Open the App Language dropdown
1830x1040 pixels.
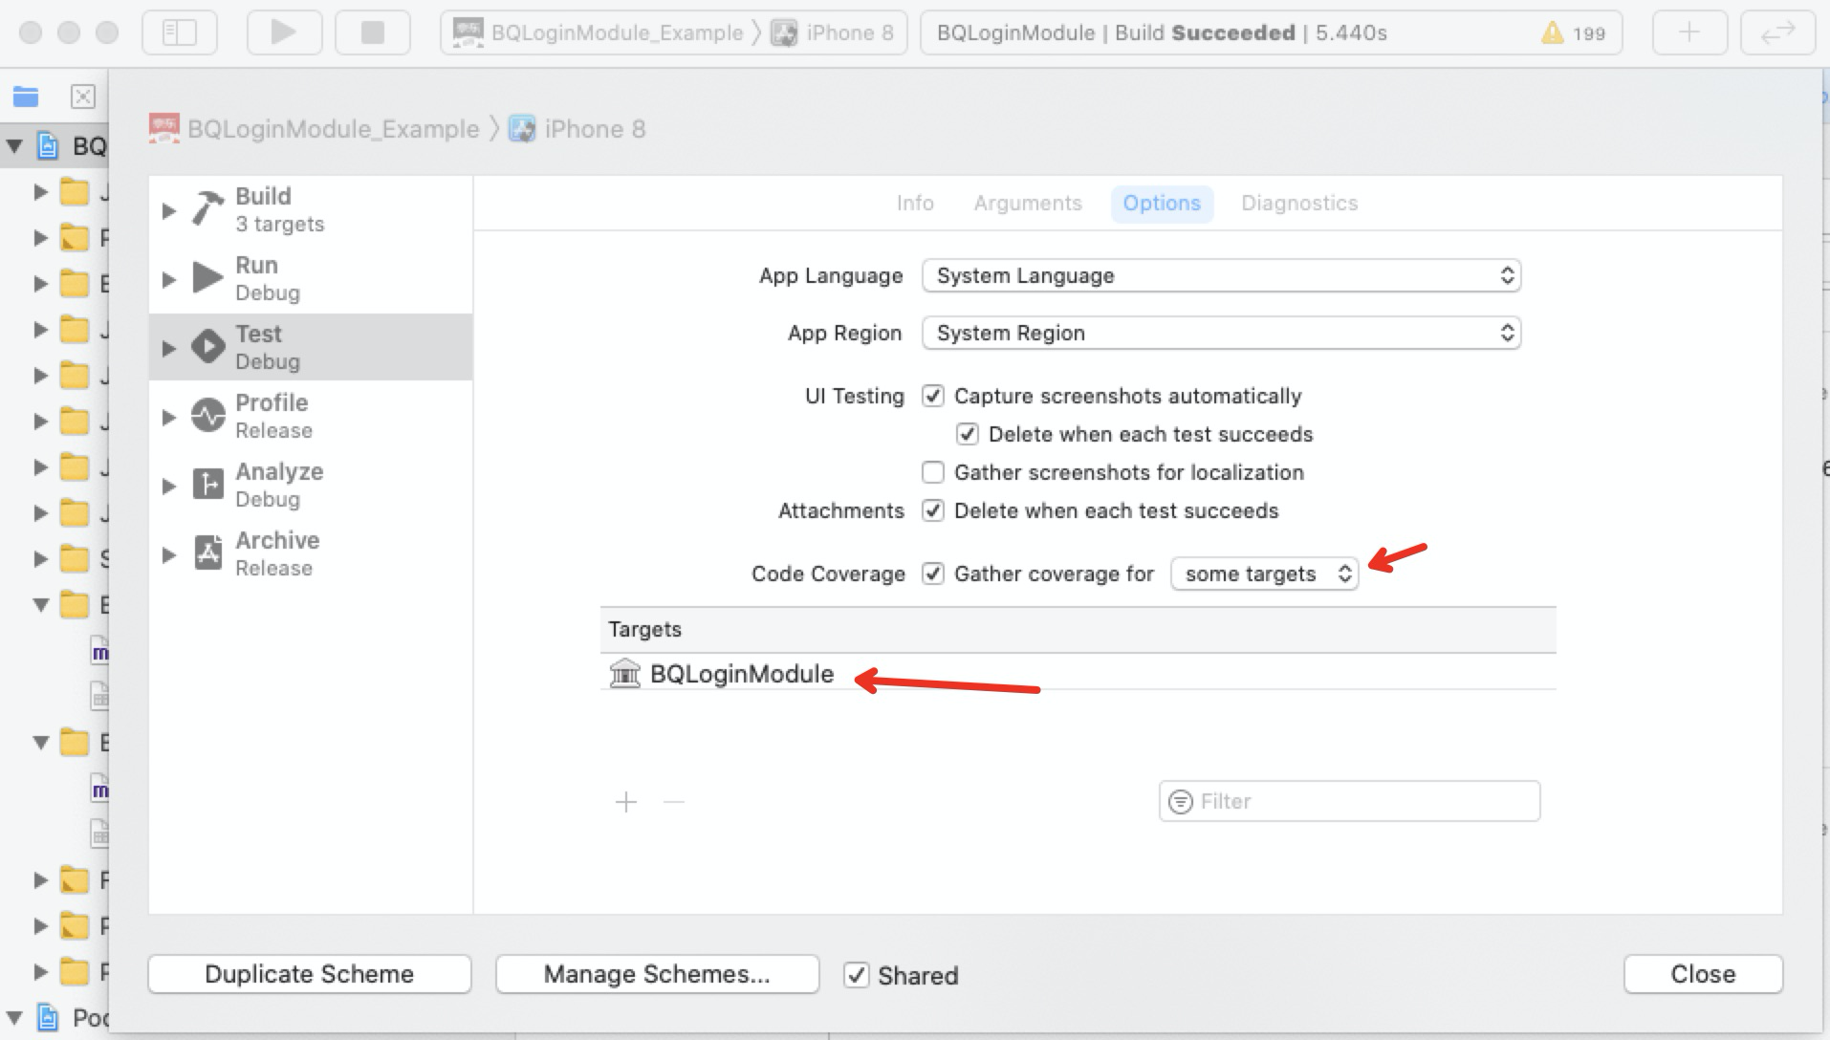(1221, 275)
